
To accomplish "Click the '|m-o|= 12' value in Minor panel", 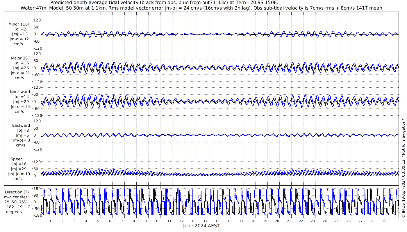I will click(19, 39).
